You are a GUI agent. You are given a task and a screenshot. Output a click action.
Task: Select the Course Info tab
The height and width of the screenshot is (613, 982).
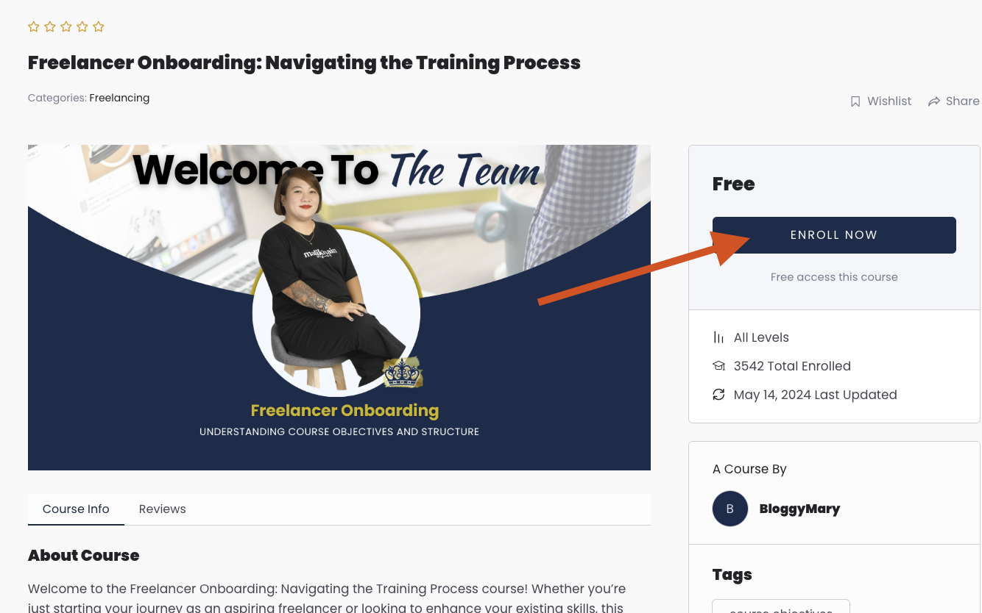[76, 509]
